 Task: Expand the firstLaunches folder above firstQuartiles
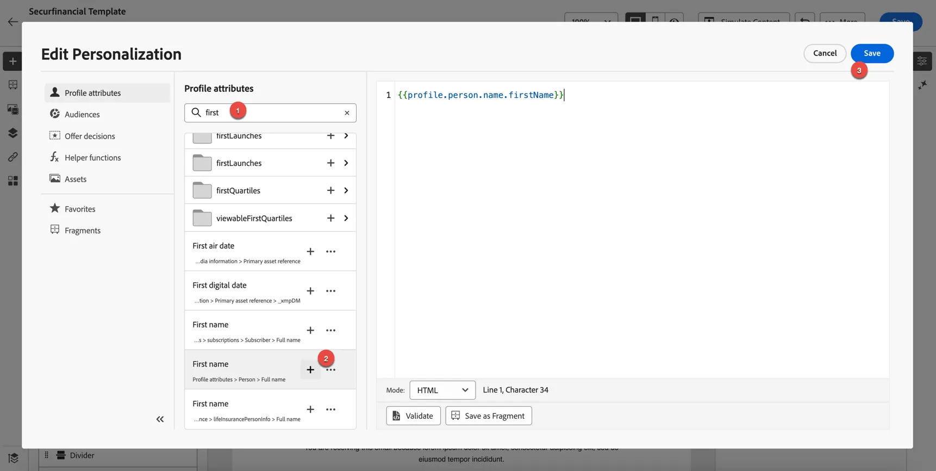(x=346, y=163)
